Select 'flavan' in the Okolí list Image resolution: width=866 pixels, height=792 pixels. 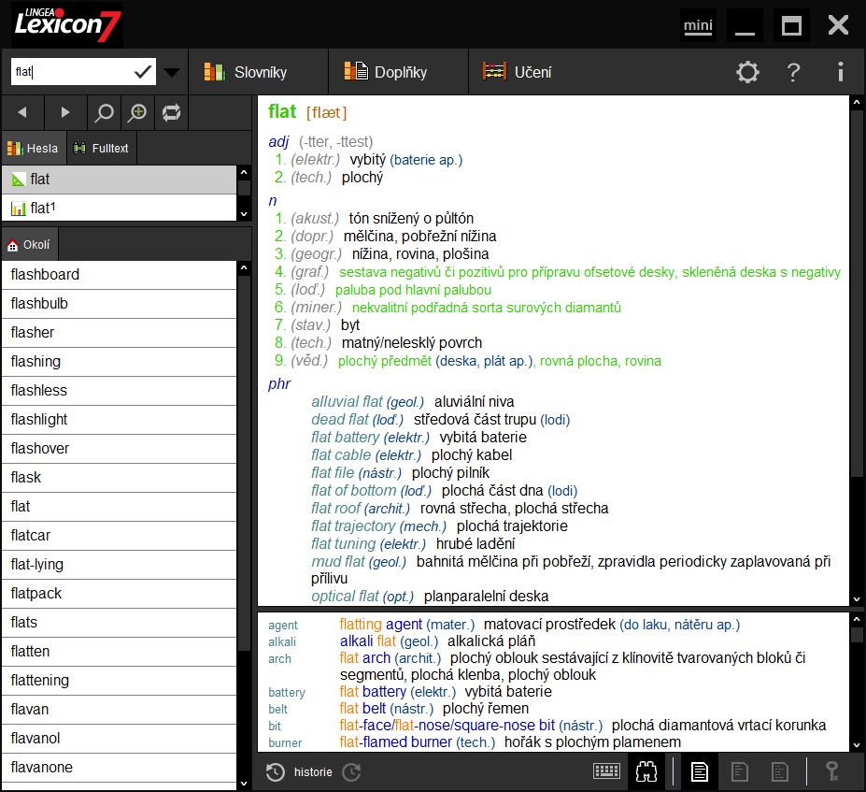120,710
